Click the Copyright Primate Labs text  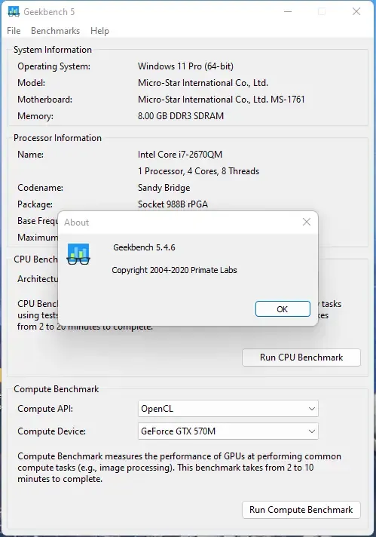click(x=174, y=270)
